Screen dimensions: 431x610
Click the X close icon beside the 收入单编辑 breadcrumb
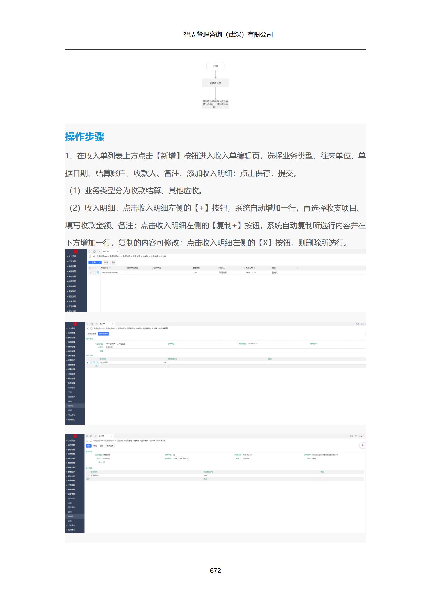coord(87,329)
